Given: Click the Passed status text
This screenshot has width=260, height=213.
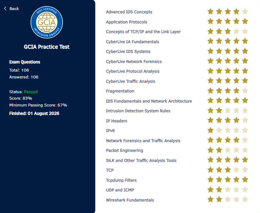Looking at the screenshot, I should pyautogui.click(x=31, y=92).
